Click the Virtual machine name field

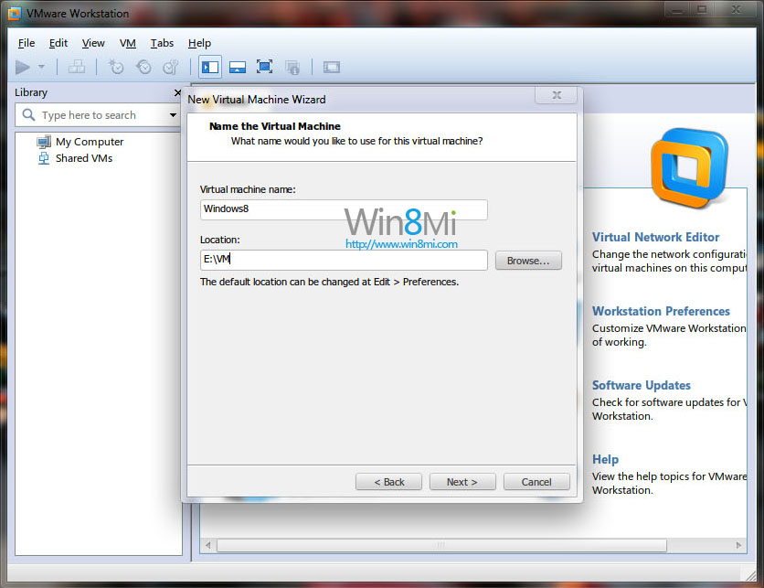[x=344, y=209]
